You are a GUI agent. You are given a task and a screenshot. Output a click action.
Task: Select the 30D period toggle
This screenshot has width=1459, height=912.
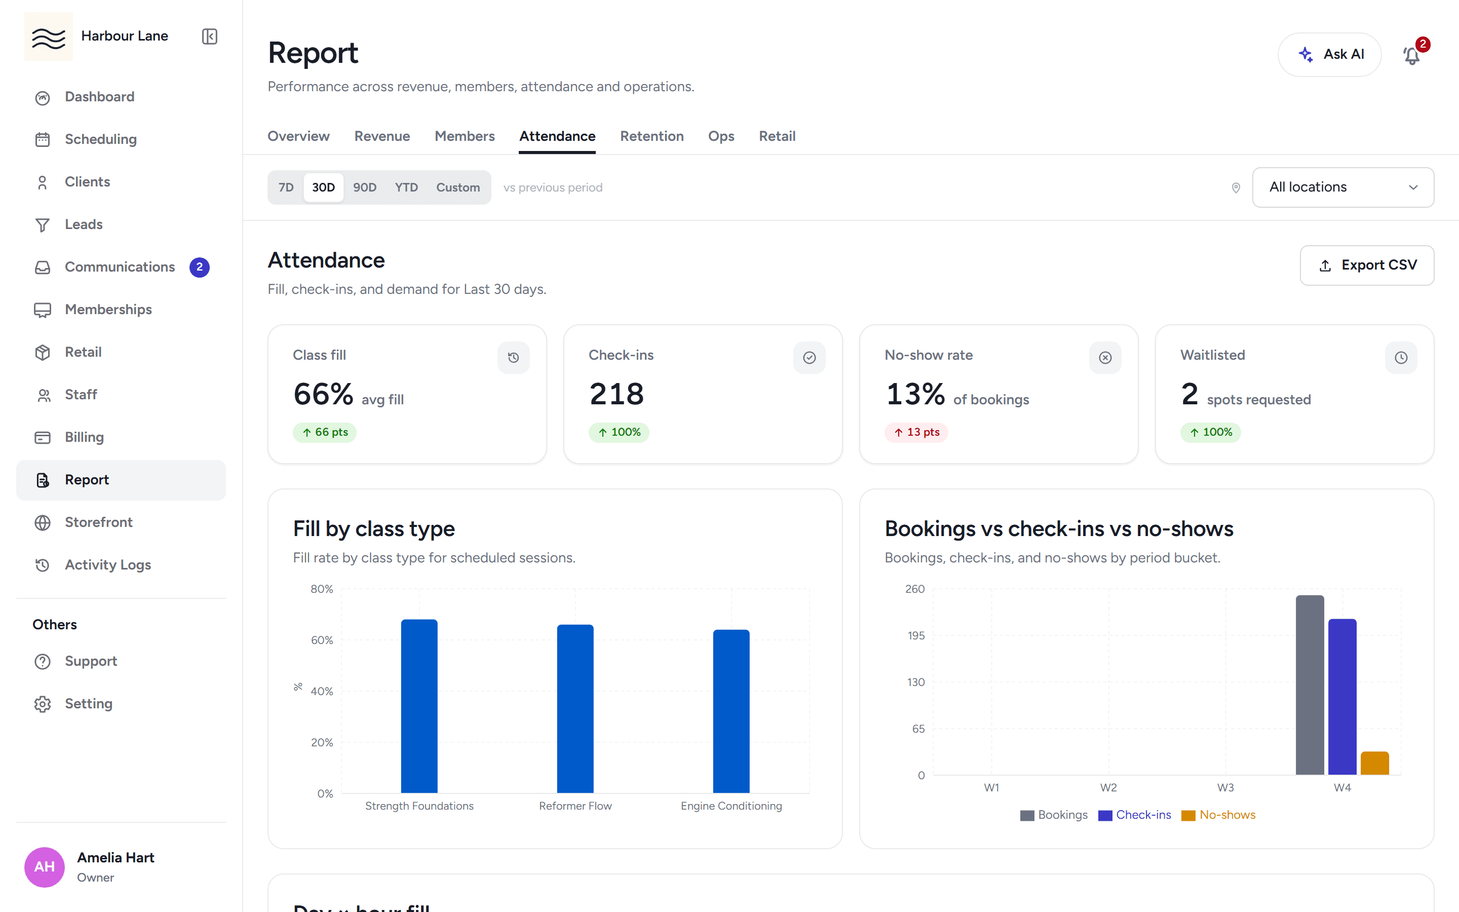click(323, 187)
